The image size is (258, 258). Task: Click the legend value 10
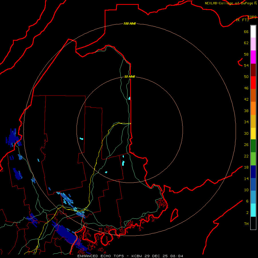click(x=246, y=190)
